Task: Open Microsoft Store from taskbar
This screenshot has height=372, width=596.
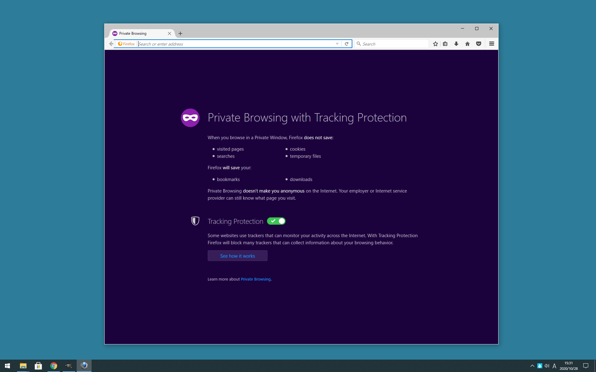Action: click(x=38, y=366)
